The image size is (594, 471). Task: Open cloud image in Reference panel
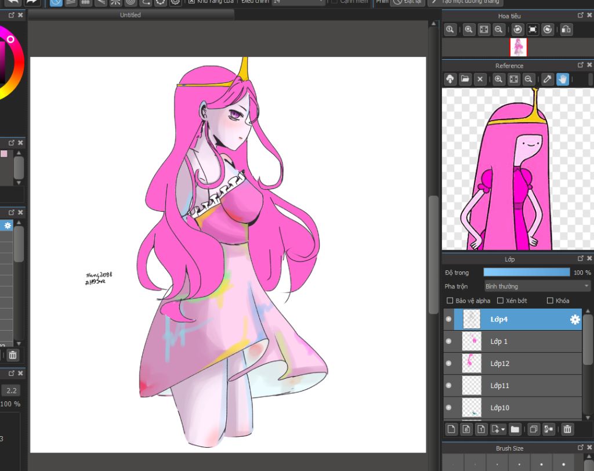(450, 79)
